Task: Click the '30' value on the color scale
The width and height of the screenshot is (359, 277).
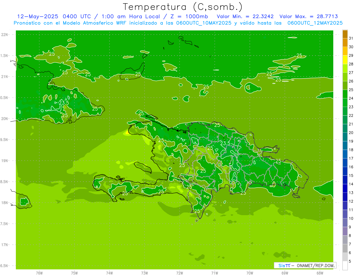Action: [351, 47]
